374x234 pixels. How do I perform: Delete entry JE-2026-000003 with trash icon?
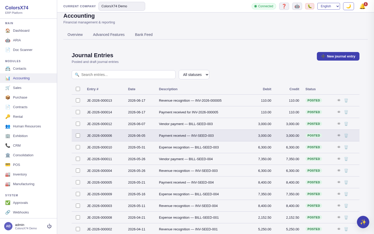[346, 206]
